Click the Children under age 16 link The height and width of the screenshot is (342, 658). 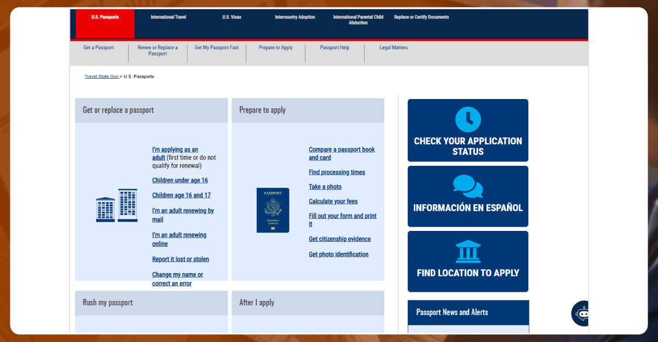(x=180, y=180)
